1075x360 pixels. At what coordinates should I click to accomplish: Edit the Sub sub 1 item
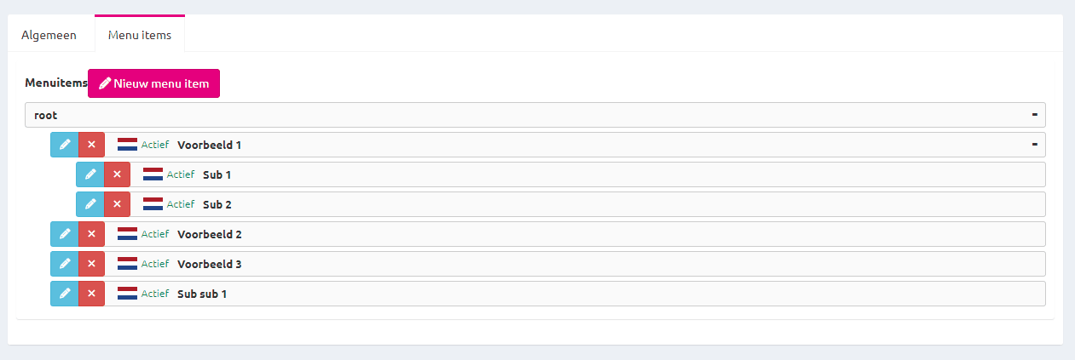click(x=64, y=294)
